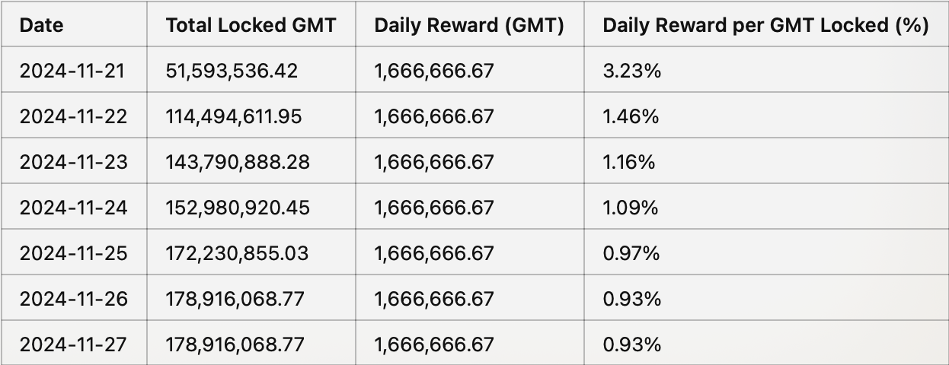This screenshot has height=365, width=949.
Task: Select the 2024-11-26 date cell
Action: (x=73, y=299)
